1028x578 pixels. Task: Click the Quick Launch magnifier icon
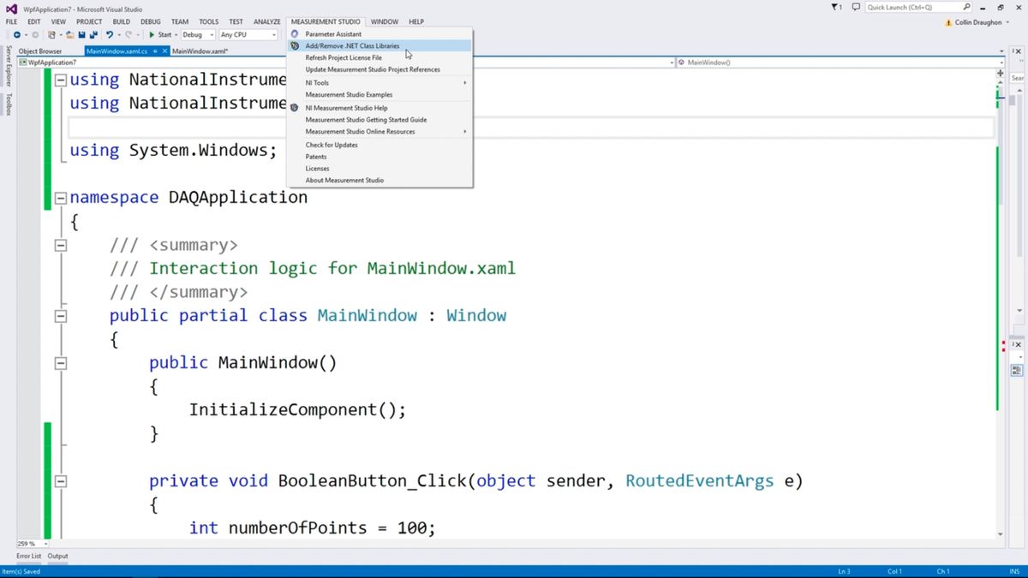967,7
